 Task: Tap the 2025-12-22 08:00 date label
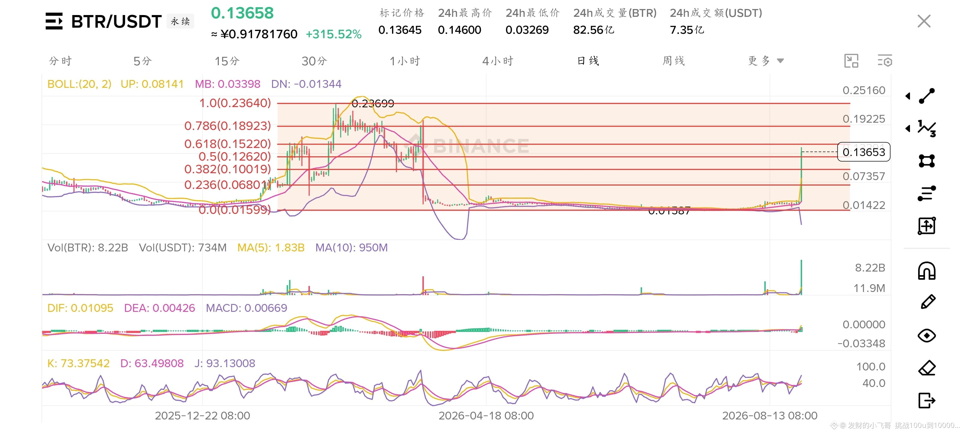[x=202, y=416]
